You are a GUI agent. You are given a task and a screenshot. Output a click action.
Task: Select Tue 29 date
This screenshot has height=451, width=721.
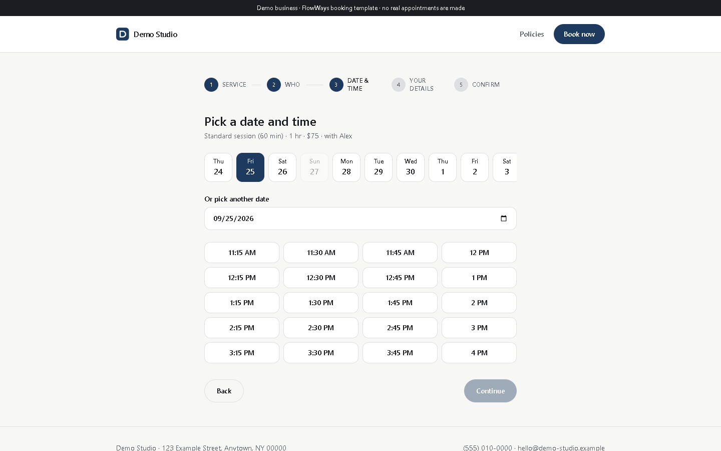pyautogui.click(x=379, y=167)
